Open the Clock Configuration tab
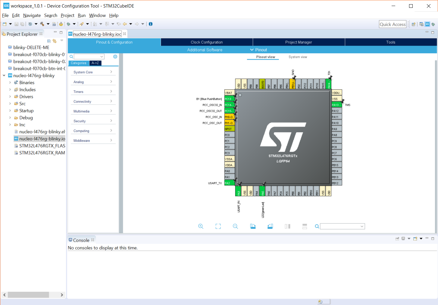Screen dimensions: 438x305 coord(207,42)
